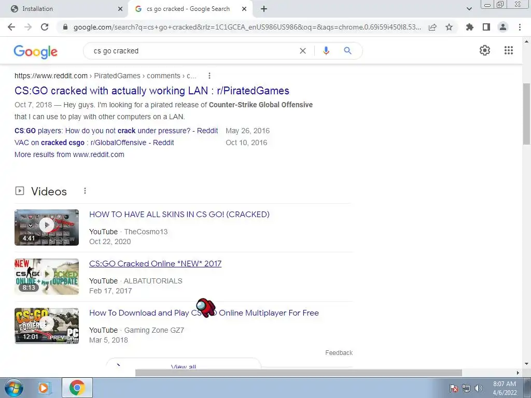531x398 pixels.
Task: Open the tab search chevron
Action: tap(469, 9)
